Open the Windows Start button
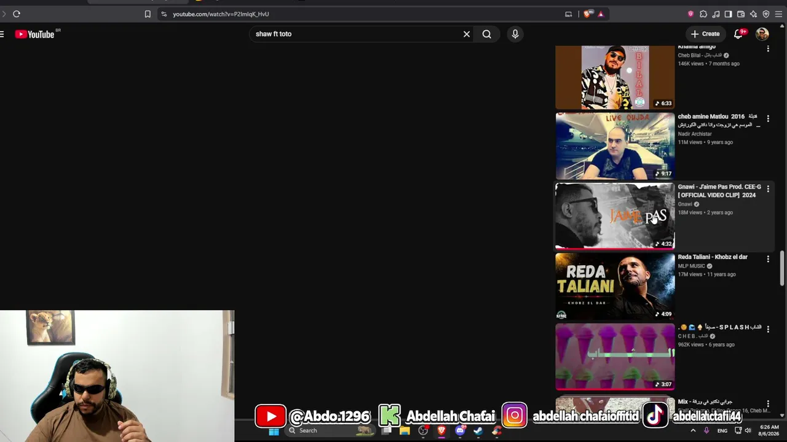787x442 pixels. coord(274,431)
